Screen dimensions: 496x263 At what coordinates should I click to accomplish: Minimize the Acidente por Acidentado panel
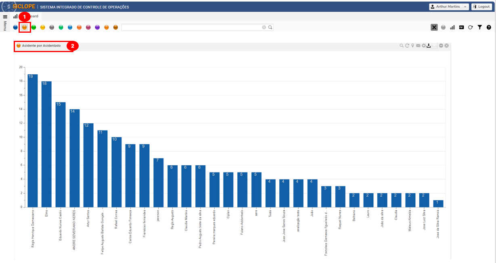pyautogui.click(x=441, y=46)
